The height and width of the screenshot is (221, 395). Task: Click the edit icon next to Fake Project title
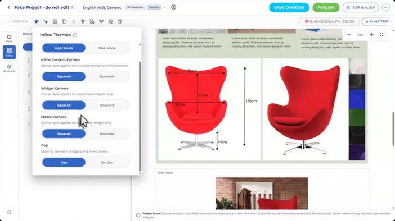point(72,7)
